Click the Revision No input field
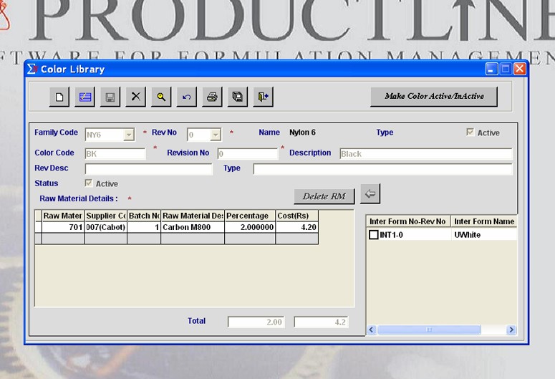The width and height of the screenshot is (555, 379). [248, 154]
